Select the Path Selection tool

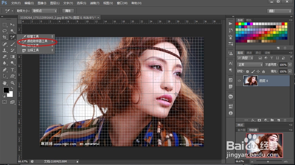[5, 76]
